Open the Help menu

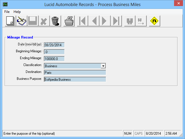(17, 12)
